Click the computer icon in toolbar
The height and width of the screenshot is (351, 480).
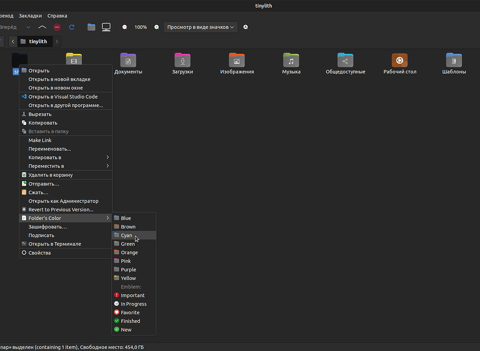click(x=106, y=27)
